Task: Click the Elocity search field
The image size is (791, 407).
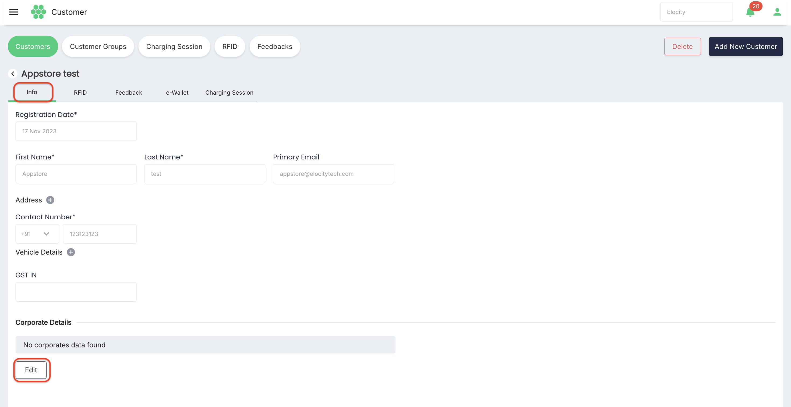Action: (x=696, y=12)
